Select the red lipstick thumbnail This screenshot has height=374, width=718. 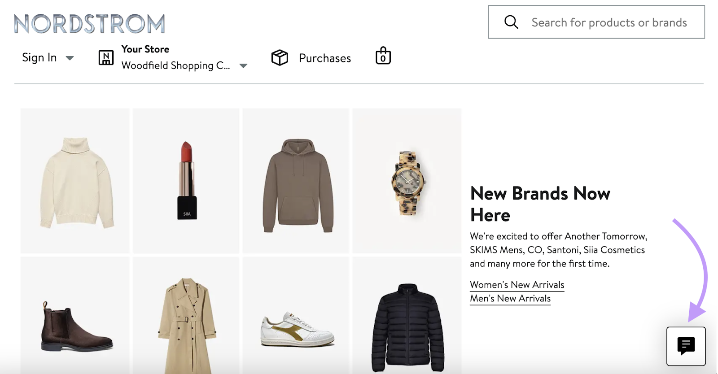pos(186,181)
